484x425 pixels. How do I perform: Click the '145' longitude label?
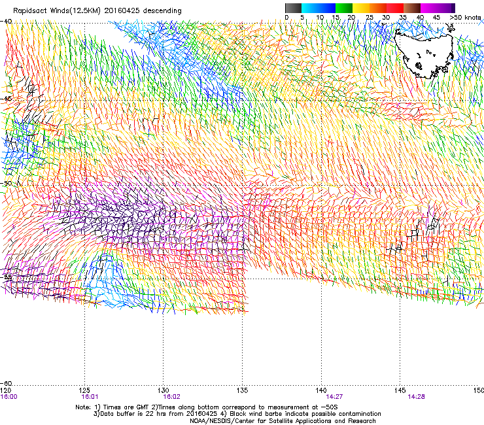pos(400,390)
